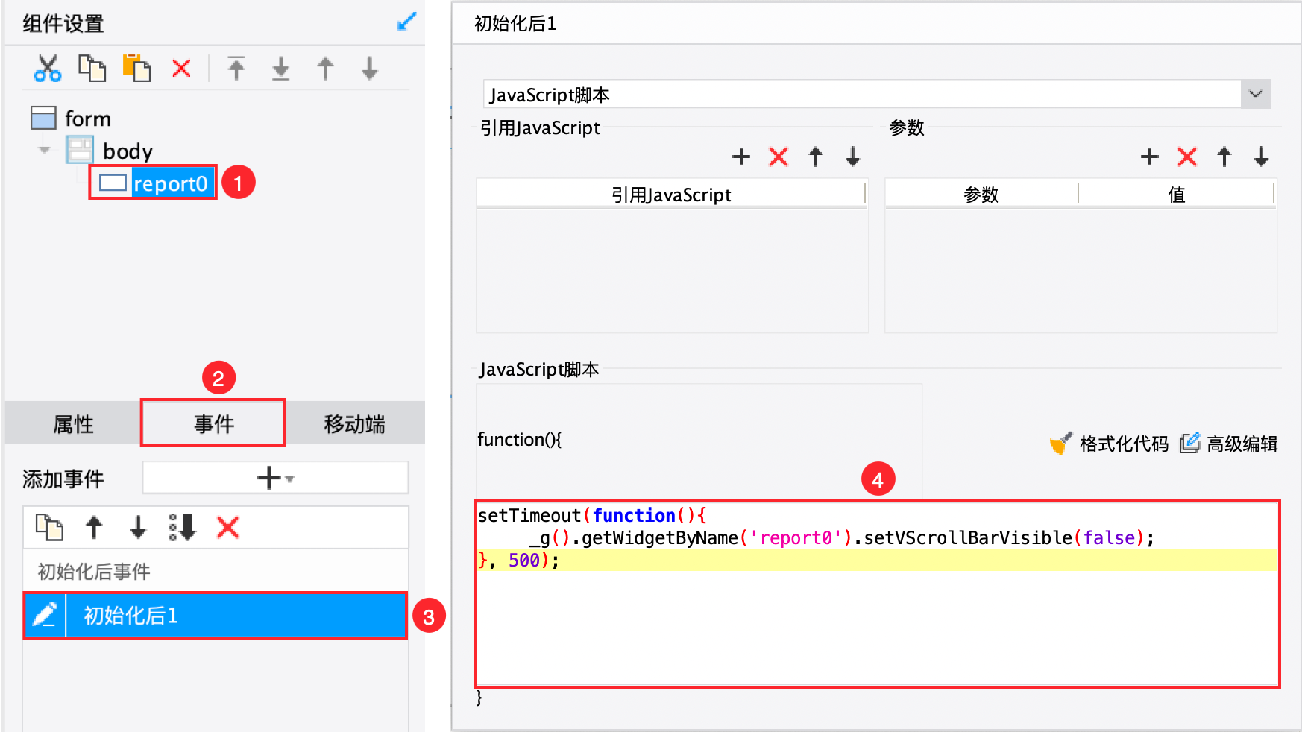Collapse the body tree node
This screenshot has height=732, width=1302.
[x=44, y=150]
